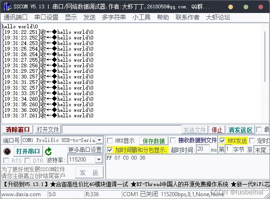Click the SSCOM app icon in title bar

tap(7, 6)
